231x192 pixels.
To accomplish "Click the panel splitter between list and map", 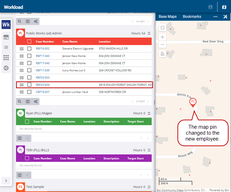I will 154,102.
